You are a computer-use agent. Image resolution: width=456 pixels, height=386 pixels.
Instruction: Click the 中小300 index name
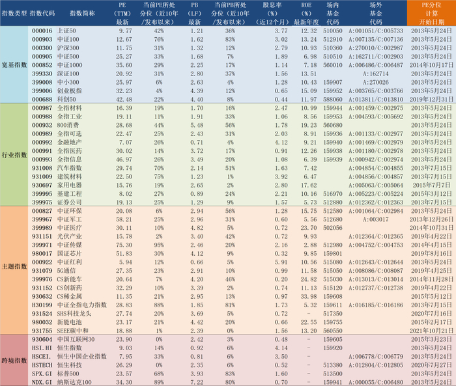[68, 82]
